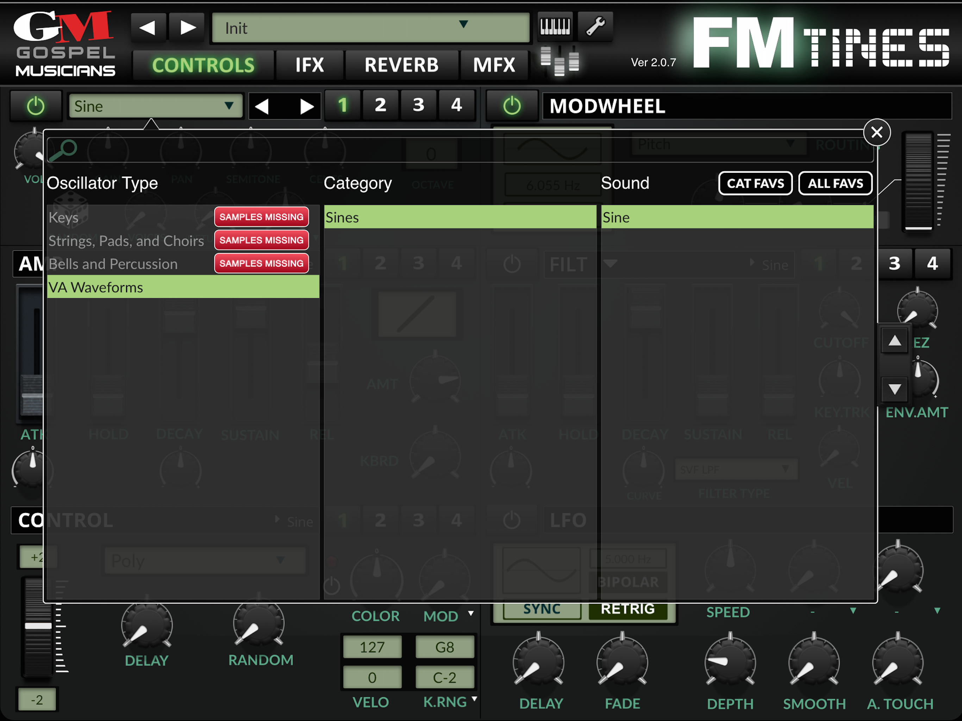This screenshot has height=721, width=962.
Task: Click the velocity high value 127
Action: (x=372, y=647)
